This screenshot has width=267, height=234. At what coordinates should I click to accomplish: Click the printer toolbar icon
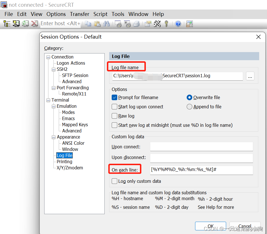click(x=137, y=24)
